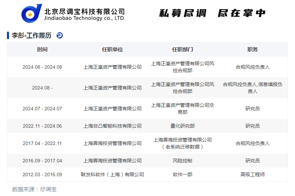This screenshot has height=196, width=295.
Task: Click the 数据来源：尽调宝 source note
Action: (x=34, y=189)
